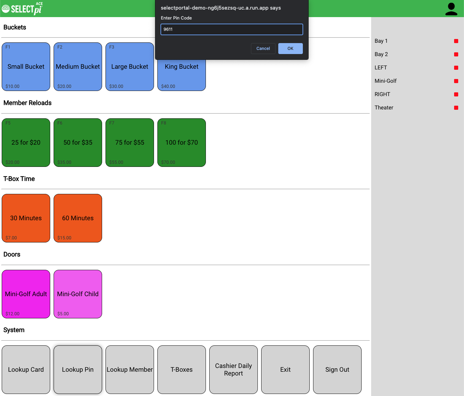Add 30 Minutes of T-Box time
Image resolution: width=464 pixels, height=396 pixels.
(x=26, y=218)
